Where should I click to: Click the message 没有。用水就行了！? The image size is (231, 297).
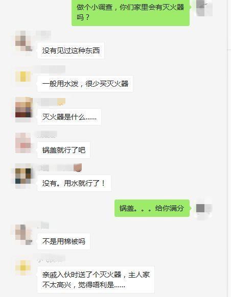click(x=74, y=183)
